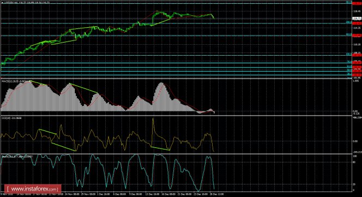Click the red 200.0 Fibonacci price tag

coord(357,23)
